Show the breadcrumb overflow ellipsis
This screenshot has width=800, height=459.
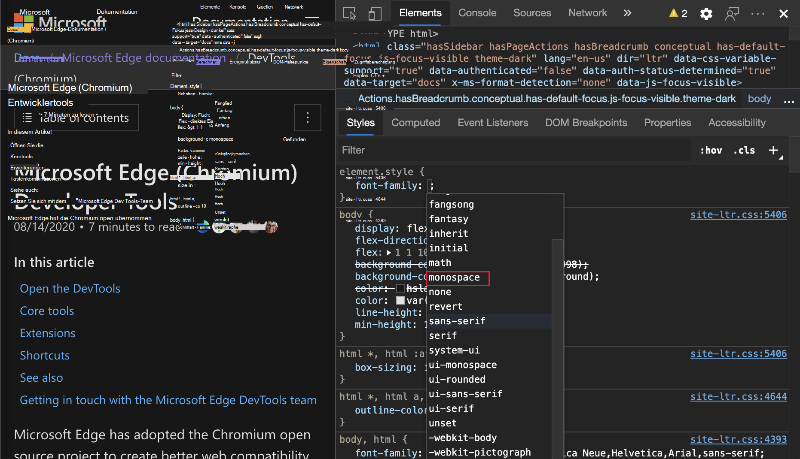click(x=789, y=102)
